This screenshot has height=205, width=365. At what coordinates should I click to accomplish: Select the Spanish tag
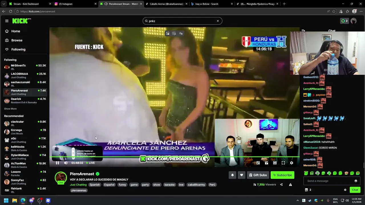[x=95, y=185]
